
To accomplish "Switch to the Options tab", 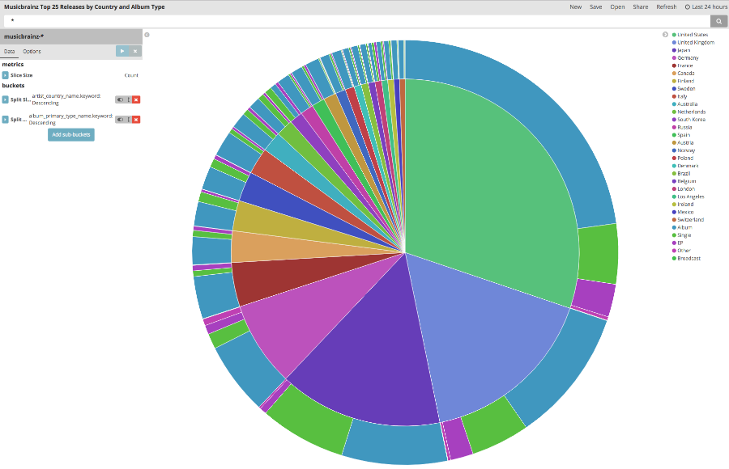I will (x=32, y=50).
